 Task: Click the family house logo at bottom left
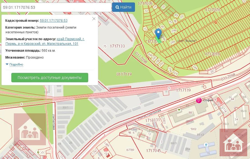pyautogui.click(x=30, y=130)
